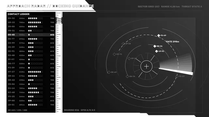209x117 pixels.
Task: Click the TRK status in HT-27 row
Action: pos(52,72)
